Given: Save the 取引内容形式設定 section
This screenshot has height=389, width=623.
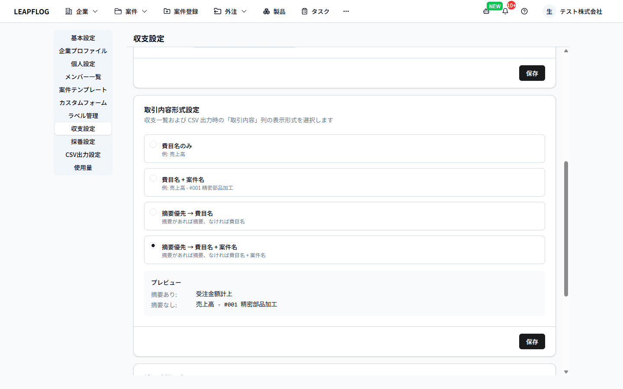Looking at the screenshot, I should click(532, 341).
